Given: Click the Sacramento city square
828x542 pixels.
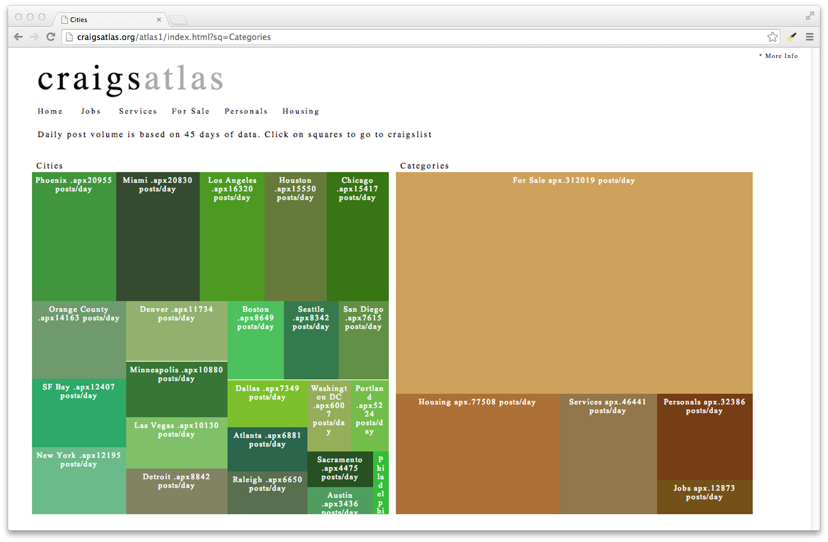Looking at the screenshot, I should (340, 470).
